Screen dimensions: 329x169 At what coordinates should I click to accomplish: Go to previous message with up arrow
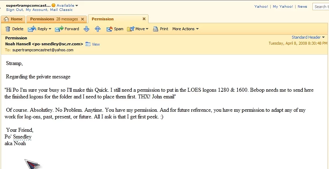[x=97, y=29]
